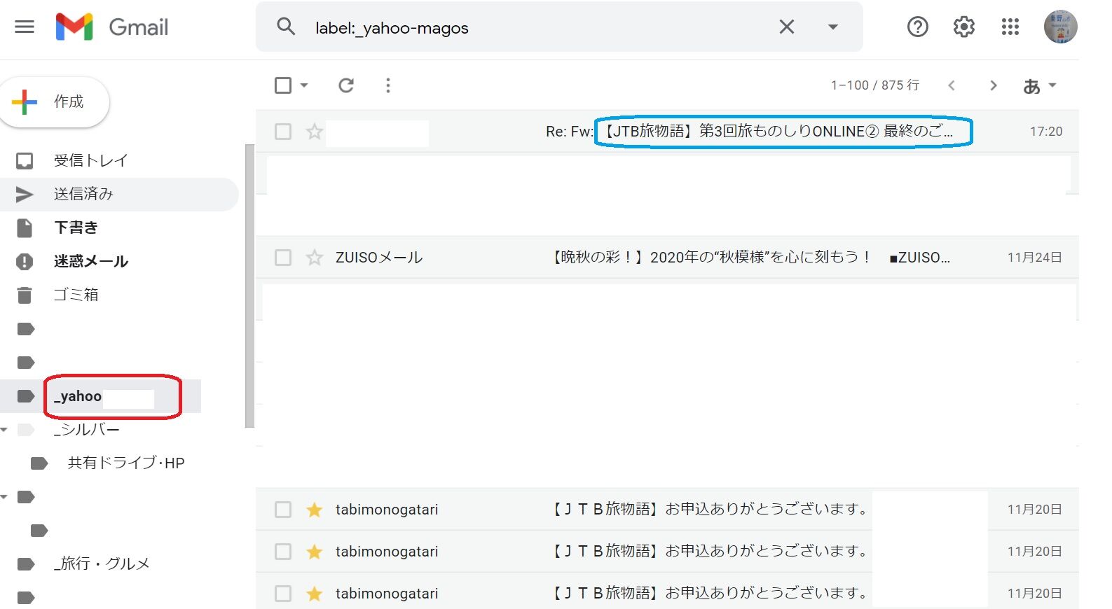This screenshot has width=1112, height=609.
Task: Click the 1–100 / 875 行 page count
Action: pyautogui.click(x=875, y=85)
